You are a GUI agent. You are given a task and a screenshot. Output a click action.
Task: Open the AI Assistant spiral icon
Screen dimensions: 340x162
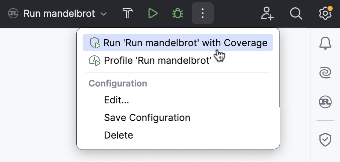coord(325,73)
